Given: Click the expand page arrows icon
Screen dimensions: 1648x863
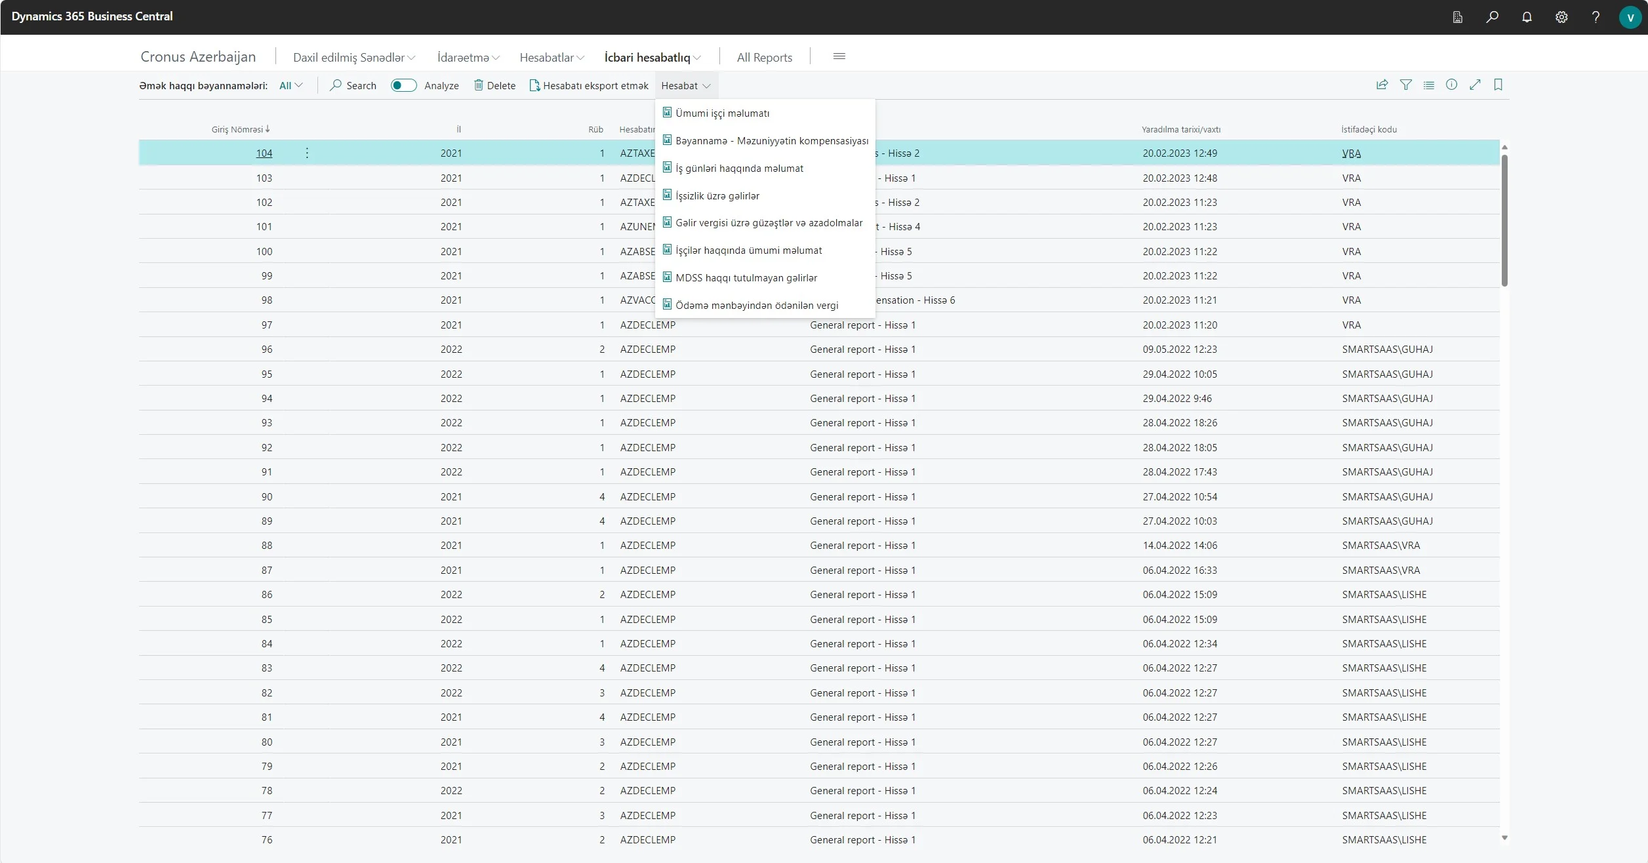Looking at the screenshot, I should pyautogui.click(x=1475, y=85).
